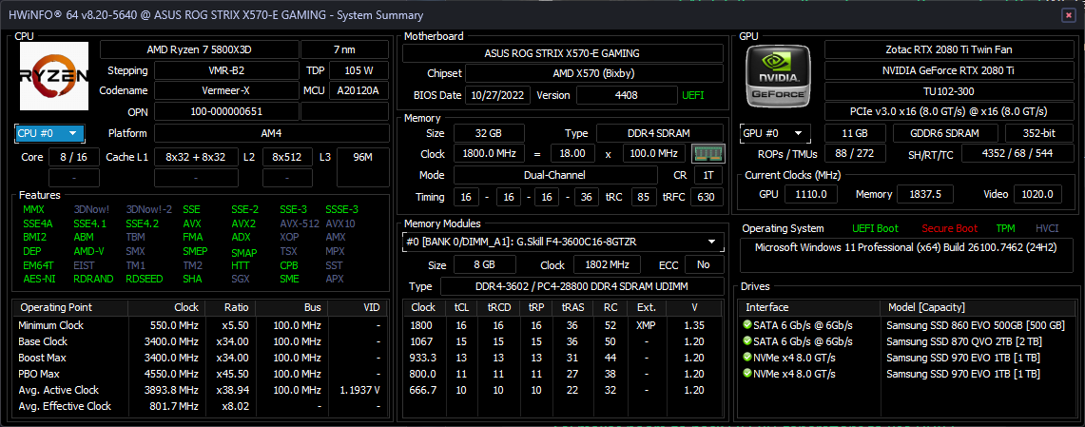Click the AMD Ryzen logo image
Viewport: 1085px width, 427px height.
(x=54, y=76)
